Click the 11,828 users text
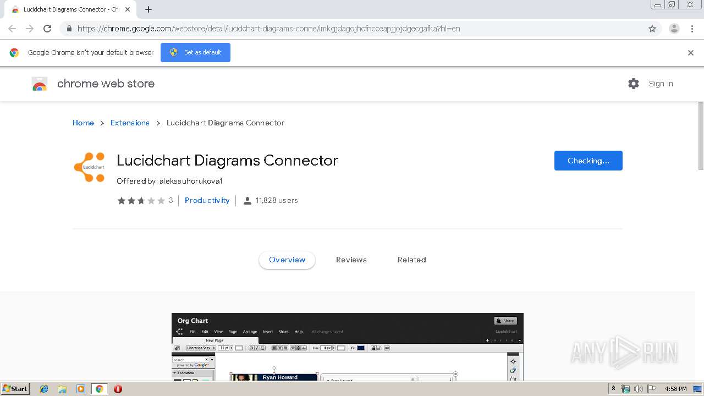Viewport: 704px width, 396px height. [277, 200]
